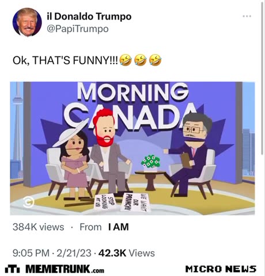The image size is (265, 276).
Task: Click the 2/21/23 post date
Action: click(x=74, y=253)
